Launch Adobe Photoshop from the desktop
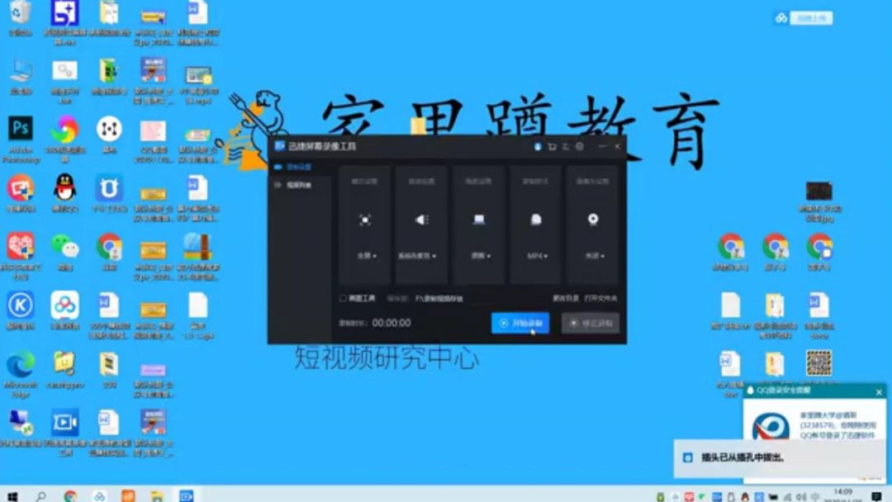Viewport: 892px width, 502px height. pos(21,130)
